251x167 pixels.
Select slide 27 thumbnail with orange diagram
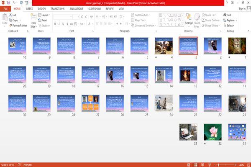tap(90, 103)
